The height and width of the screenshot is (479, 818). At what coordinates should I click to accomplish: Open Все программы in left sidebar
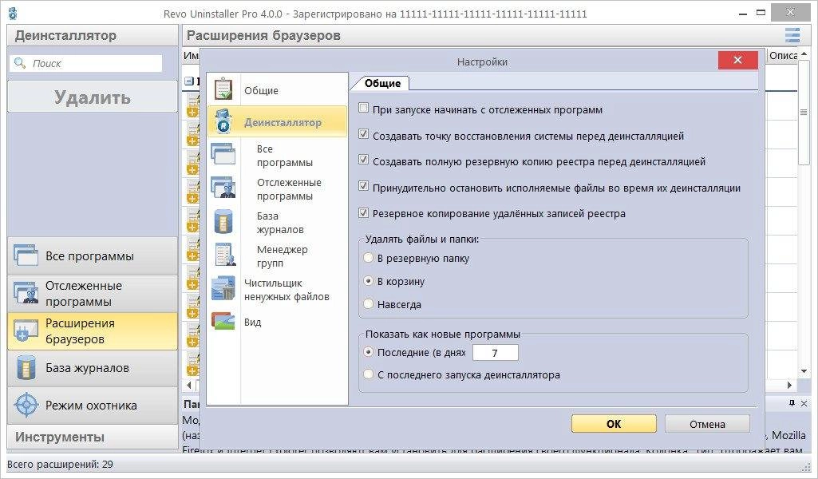(x=93, y=255)
